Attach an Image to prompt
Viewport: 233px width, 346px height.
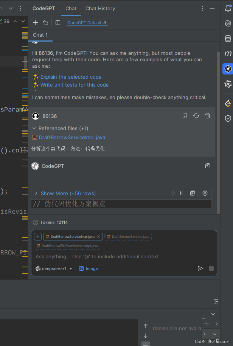point(89,268)
